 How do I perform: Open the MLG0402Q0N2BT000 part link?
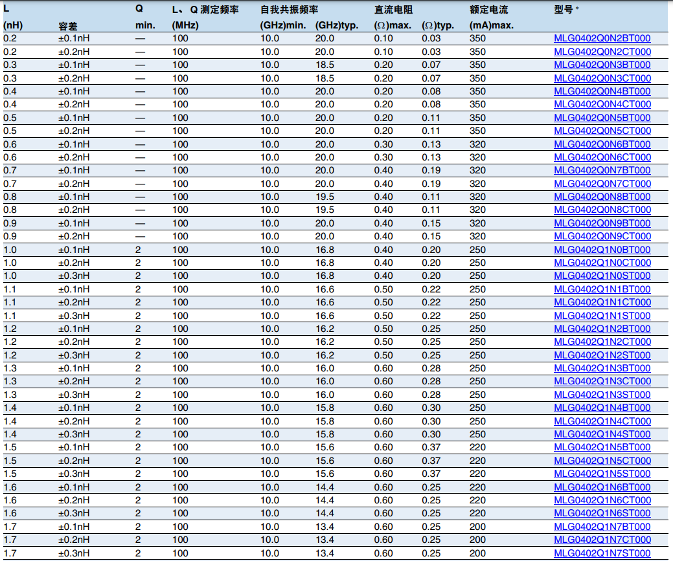602,38
